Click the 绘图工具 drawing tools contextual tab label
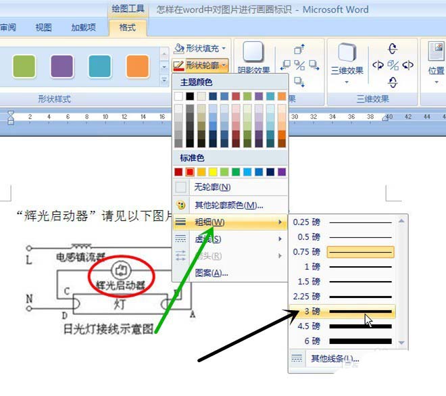 click(128, 9)
